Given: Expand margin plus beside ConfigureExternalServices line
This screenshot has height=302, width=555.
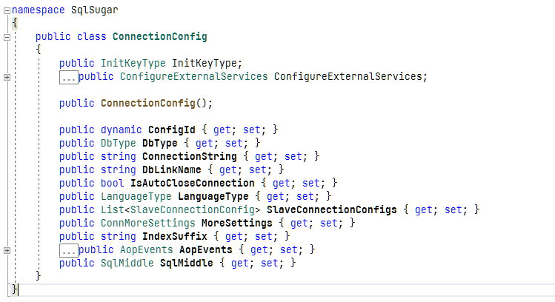Looking at the screenshot, I should pos(6,77).
